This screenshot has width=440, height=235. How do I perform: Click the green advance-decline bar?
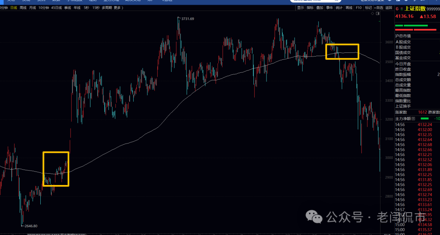tap(411, 26)
